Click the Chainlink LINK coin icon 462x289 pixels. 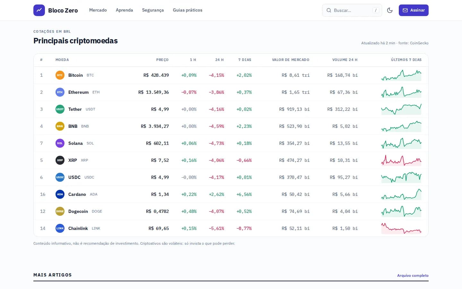60,228
